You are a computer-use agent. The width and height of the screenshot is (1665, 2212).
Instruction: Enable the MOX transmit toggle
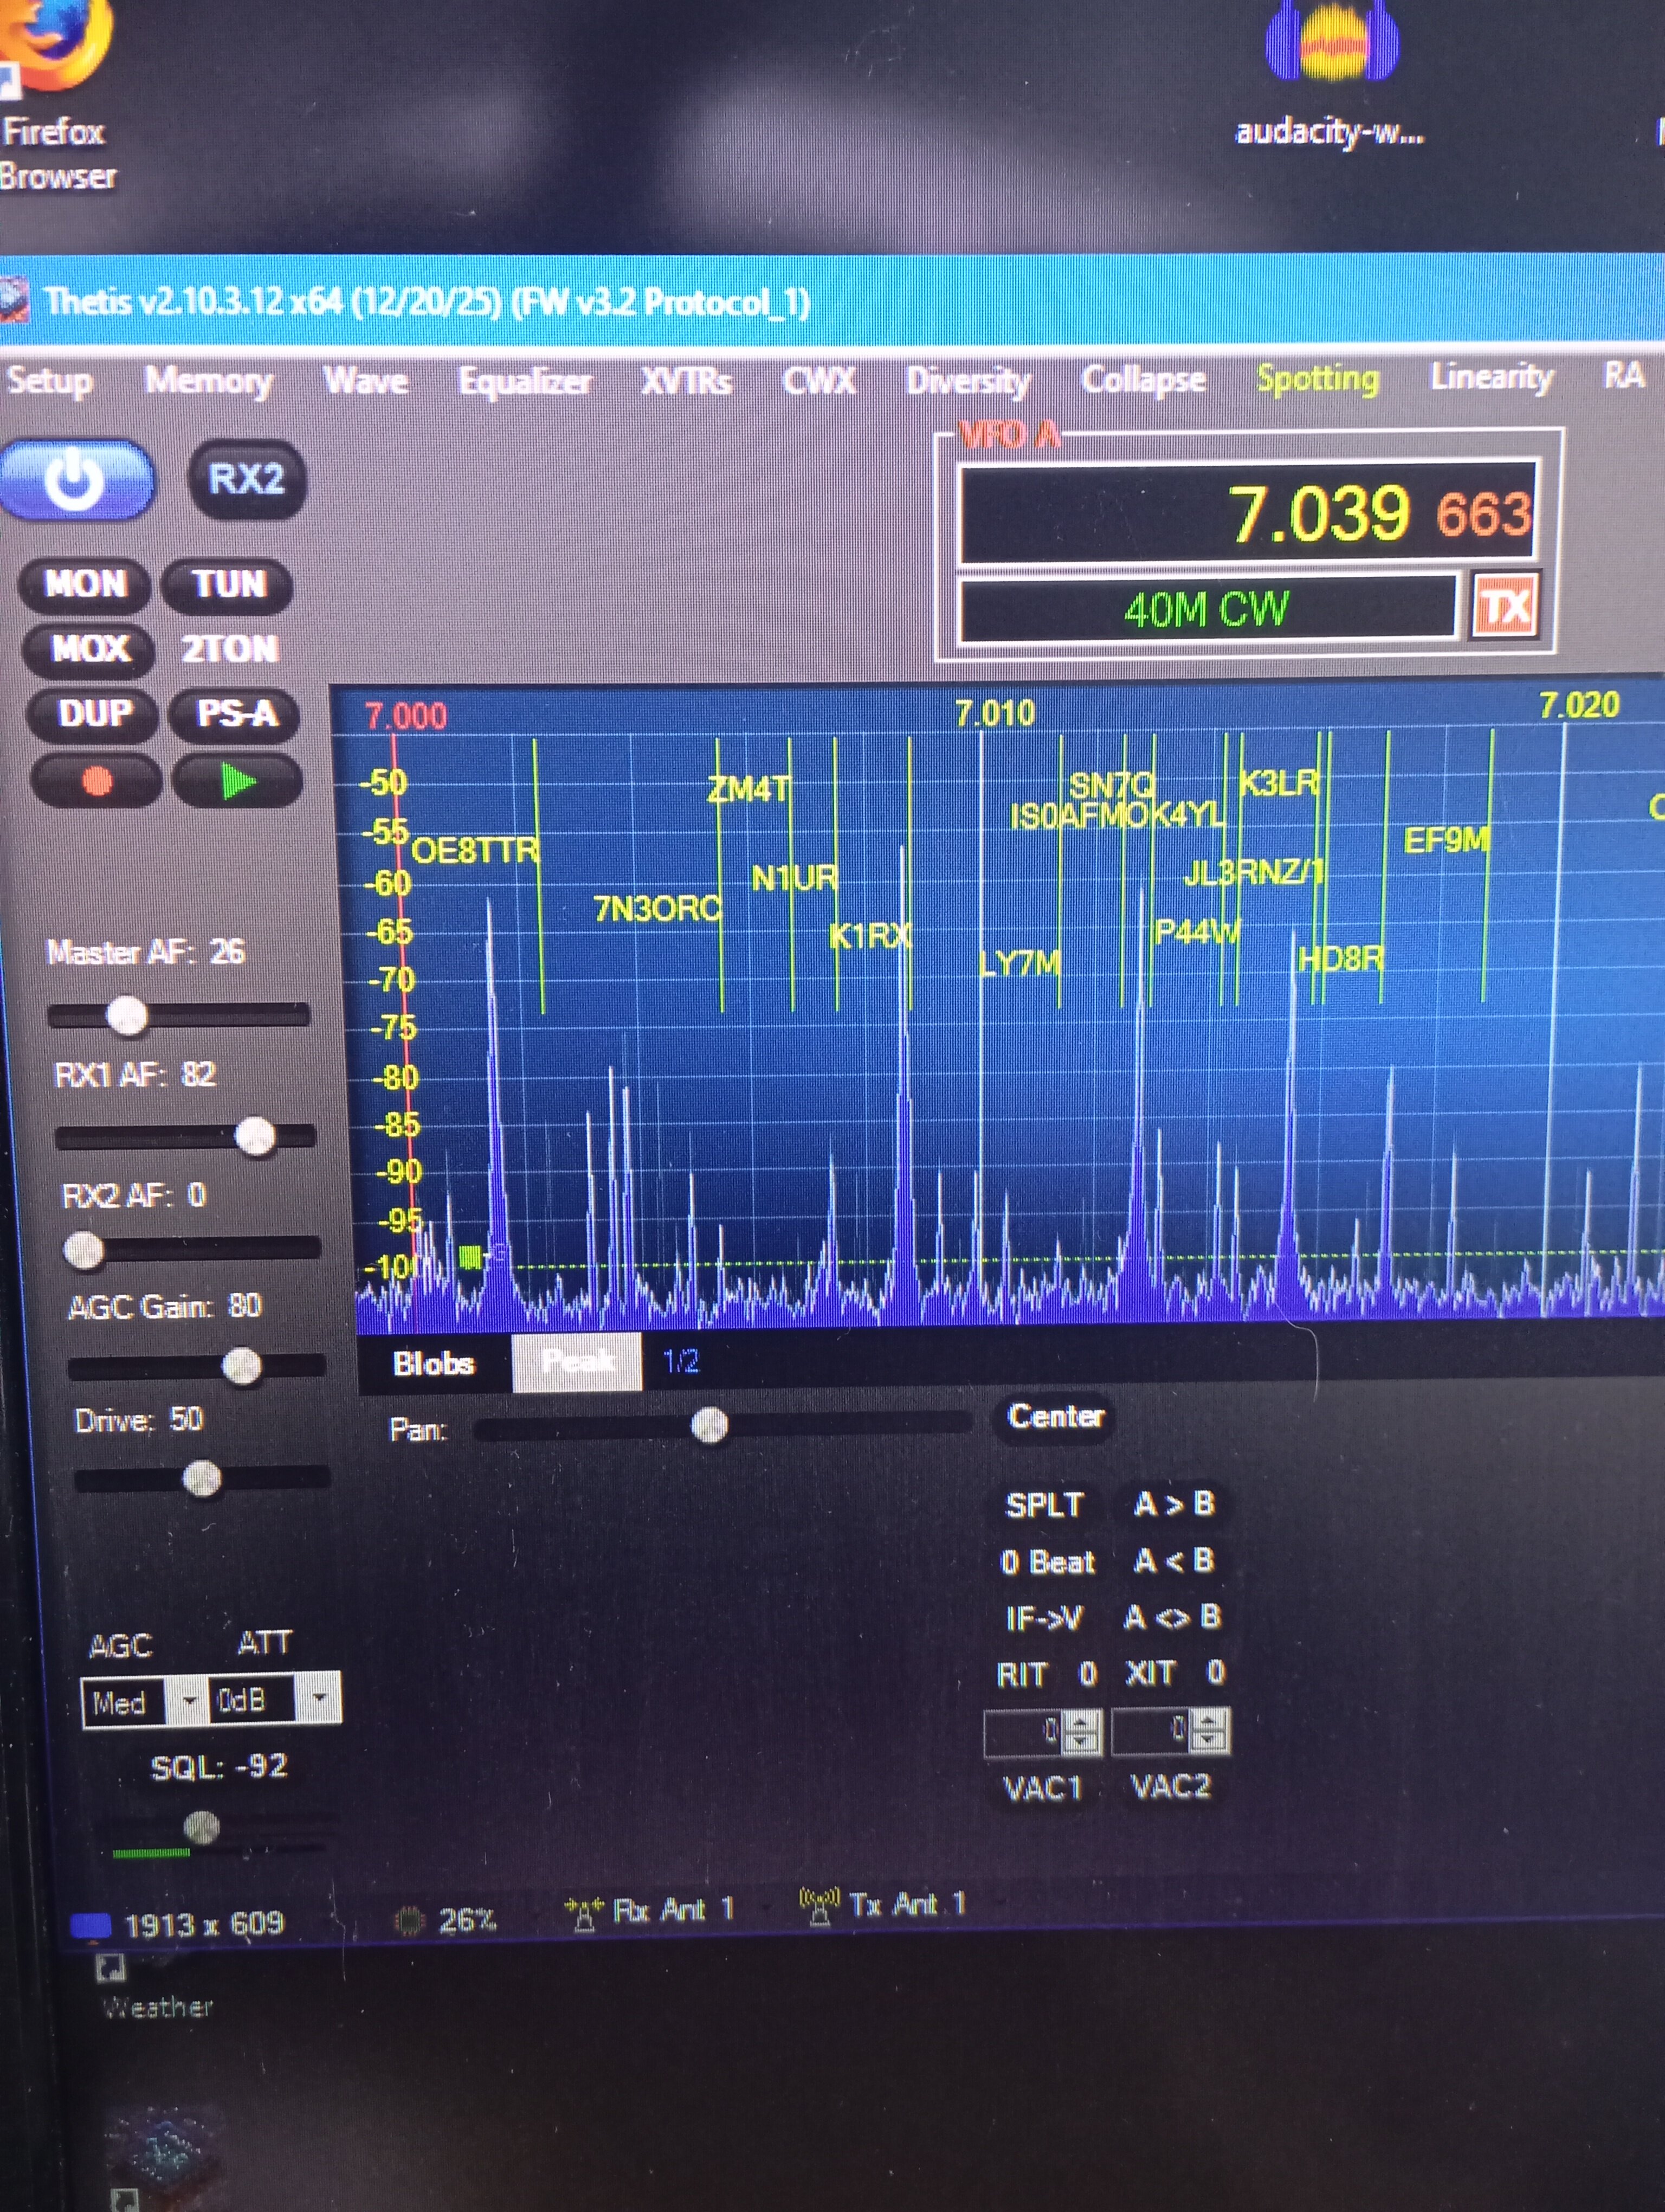click(89, 649)
